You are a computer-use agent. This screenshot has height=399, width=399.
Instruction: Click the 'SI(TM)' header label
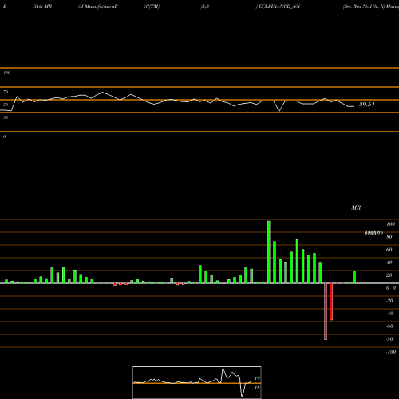(152, 6)
